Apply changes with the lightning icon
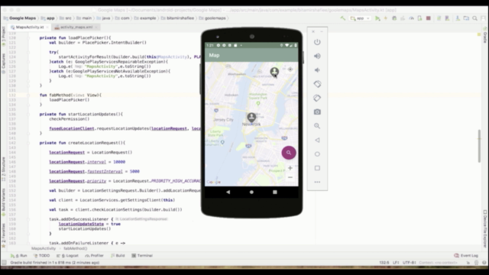Screen dimensions: 489x275 [386, 18]
